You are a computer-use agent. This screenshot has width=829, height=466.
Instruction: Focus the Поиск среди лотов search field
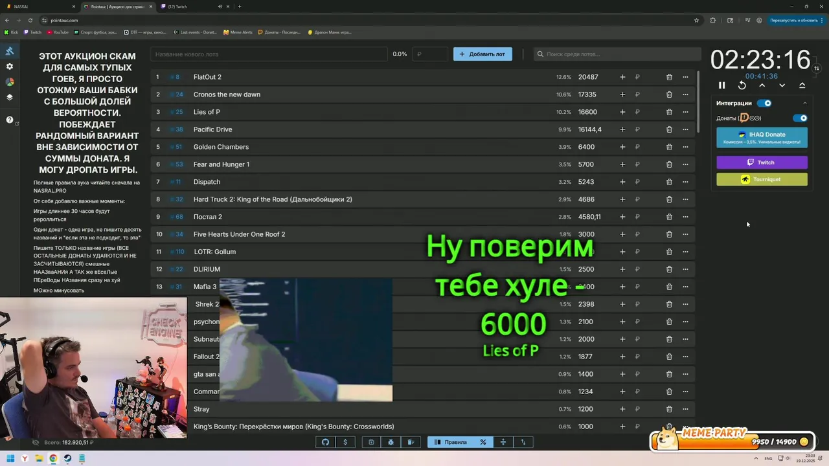pos(617,54)
